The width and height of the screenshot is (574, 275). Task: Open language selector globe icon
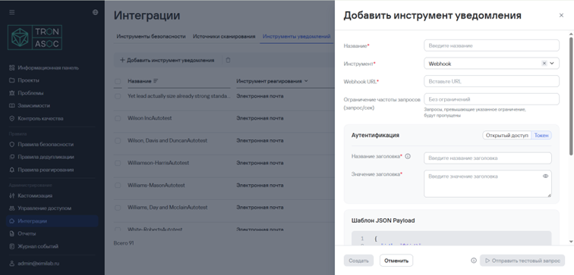tap(95, 12)
